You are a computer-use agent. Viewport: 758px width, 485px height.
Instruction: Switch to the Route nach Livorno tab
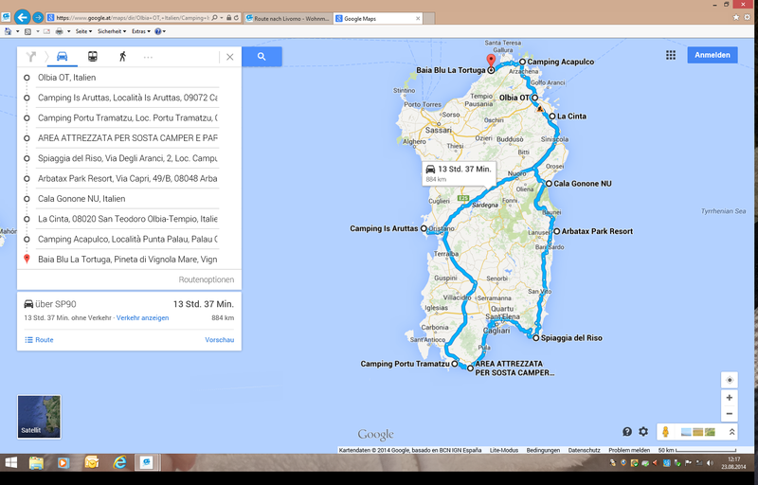[288, 18]
